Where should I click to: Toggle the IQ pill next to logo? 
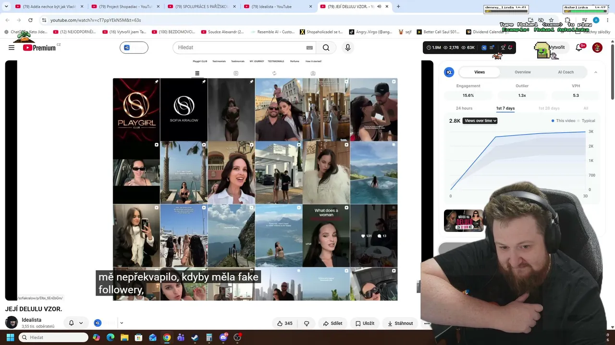[x=134, y=47]
